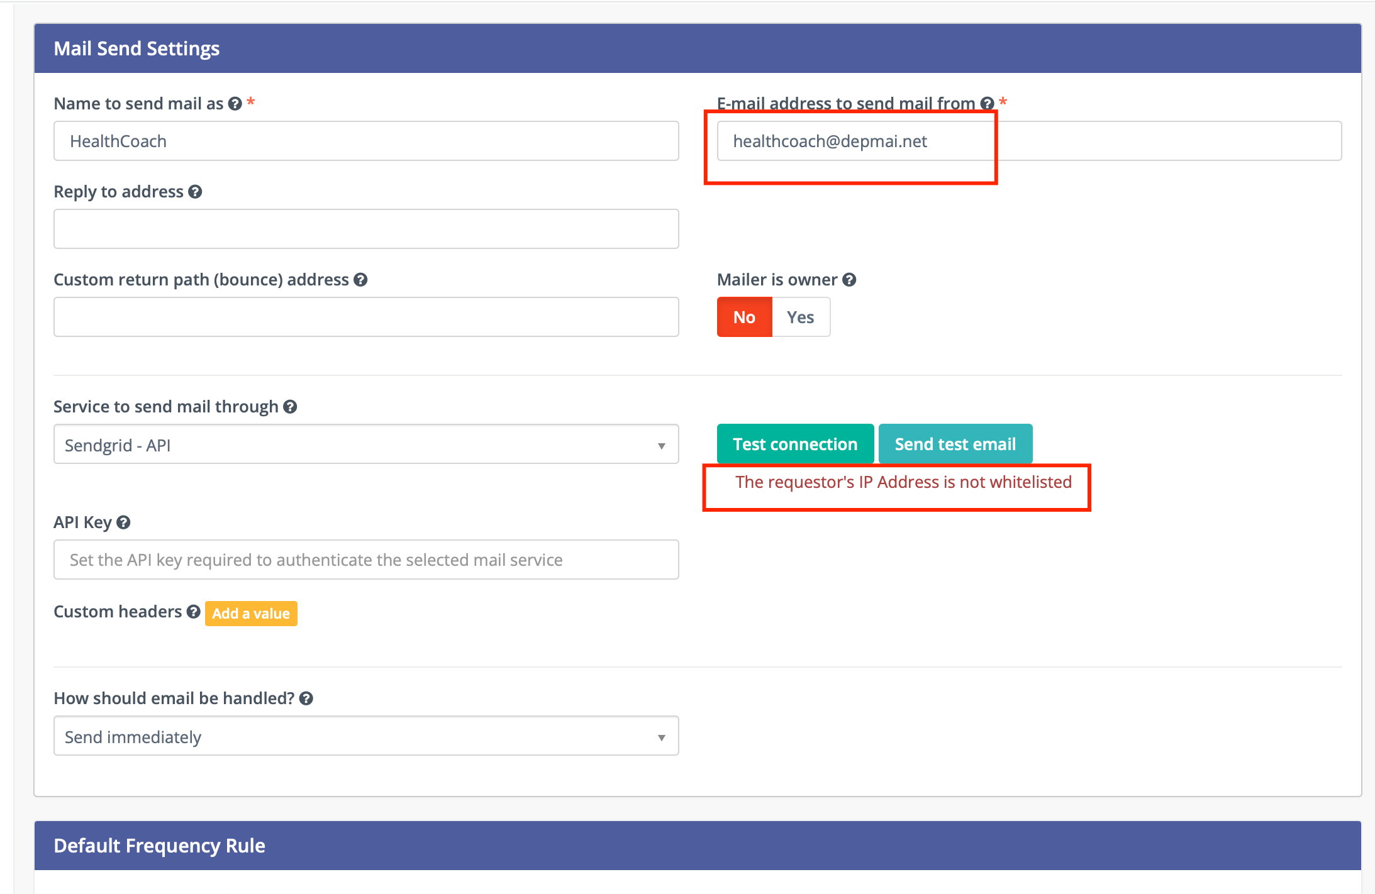The width and height of the screenshot is (1375, 894).
Task: Click Add a value for custom headers
Action: (251, 614)
